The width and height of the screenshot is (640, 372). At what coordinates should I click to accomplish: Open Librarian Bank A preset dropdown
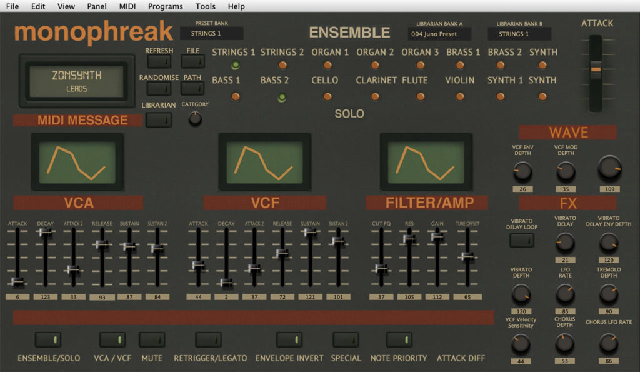click(439, 34)
